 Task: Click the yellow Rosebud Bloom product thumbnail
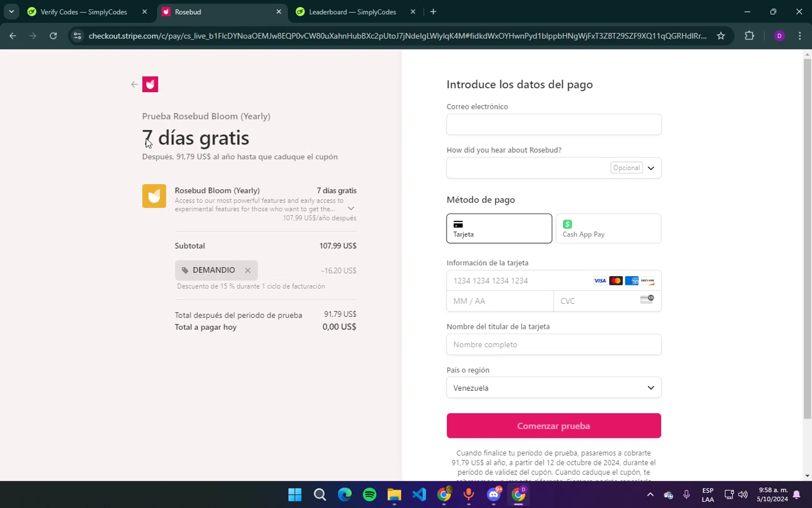tap(154, 196)
